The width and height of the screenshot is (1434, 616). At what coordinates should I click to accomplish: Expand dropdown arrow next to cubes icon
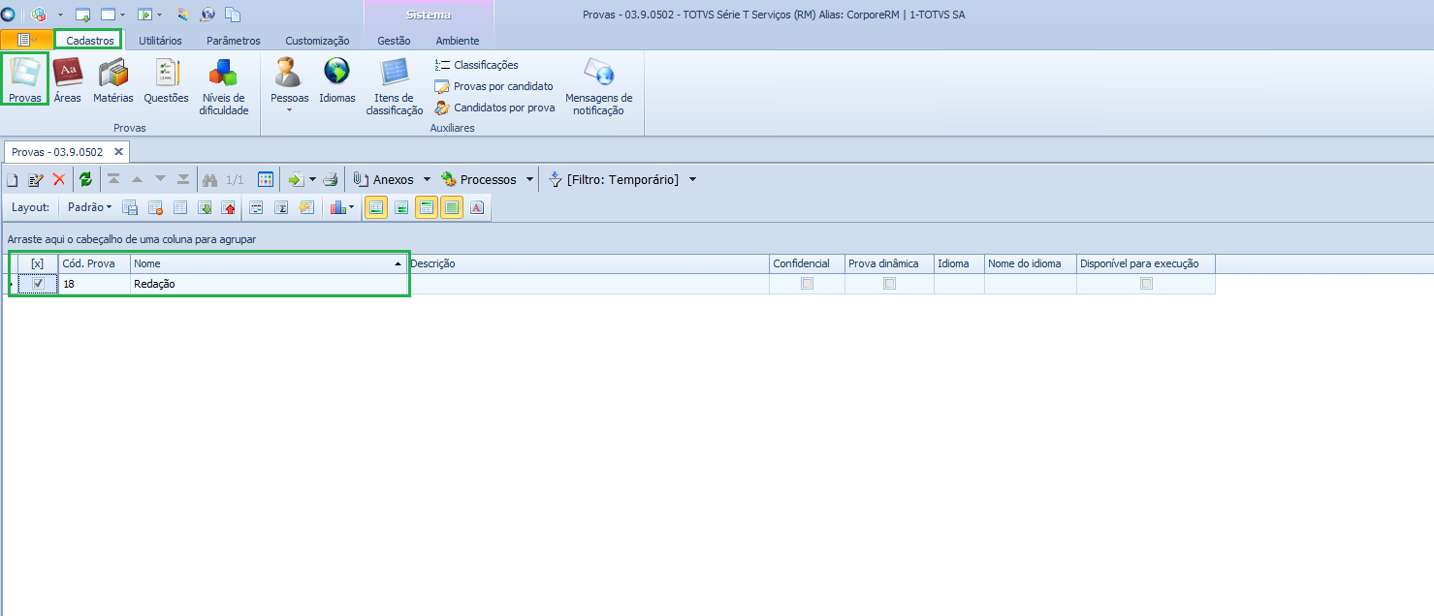click(60, 15)
